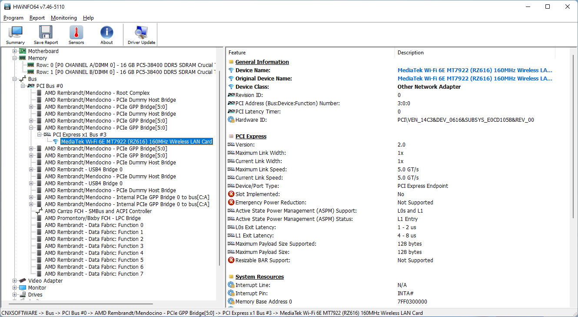578x317 pixels.
Task: Open the Summary toolbar button
Action: coord(15,35)
